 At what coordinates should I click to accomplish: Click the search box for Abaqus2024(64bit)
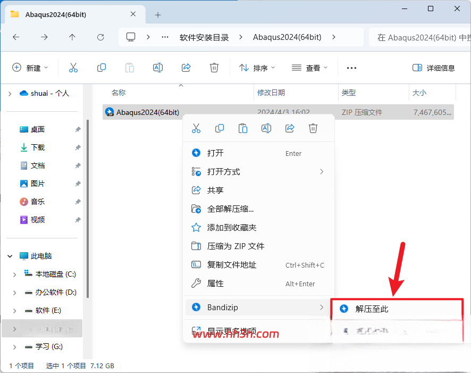click(x=420, y=37)
